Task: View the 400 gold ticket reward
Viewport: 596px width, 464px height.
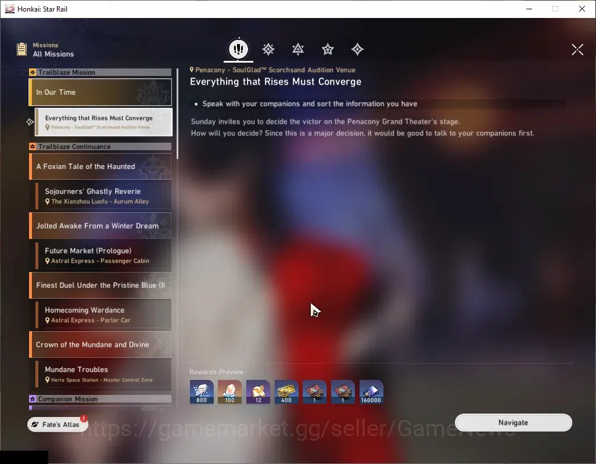Action: click(x=286, y=391)
